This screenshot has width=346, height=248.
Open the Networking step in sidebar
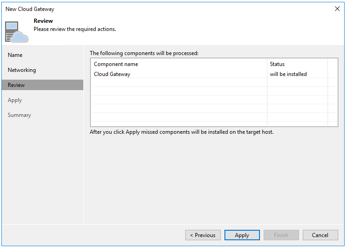[22, 70]
